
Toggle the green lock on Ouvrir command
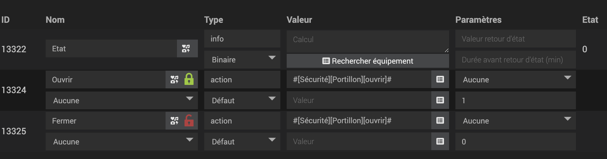tap(189, 79)
